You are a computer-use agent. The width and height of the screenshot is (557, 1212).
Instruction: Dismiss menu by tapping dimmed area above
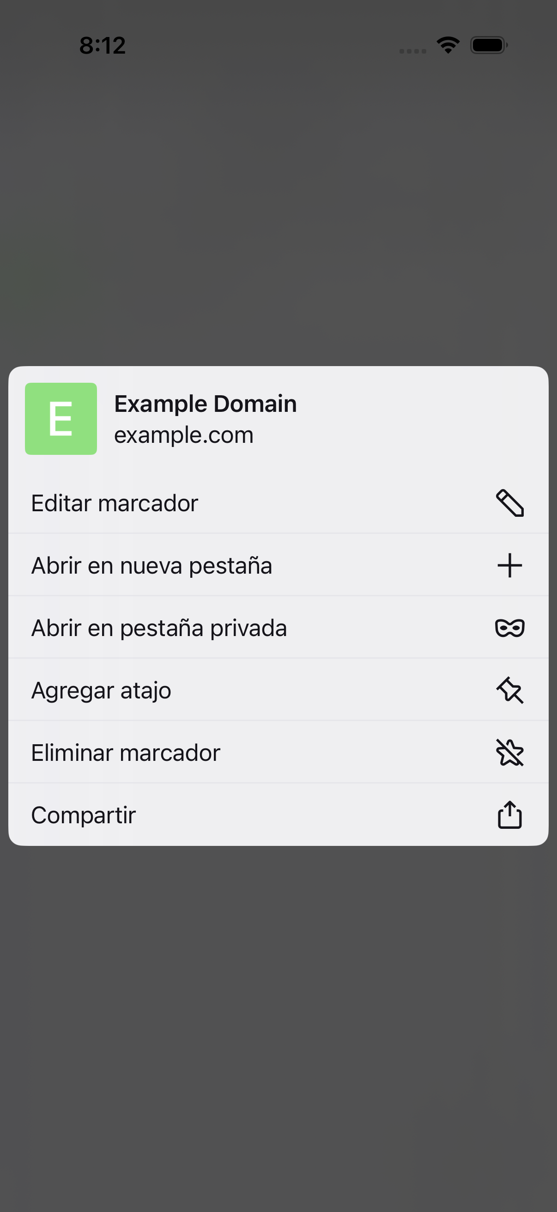point(278,212)
